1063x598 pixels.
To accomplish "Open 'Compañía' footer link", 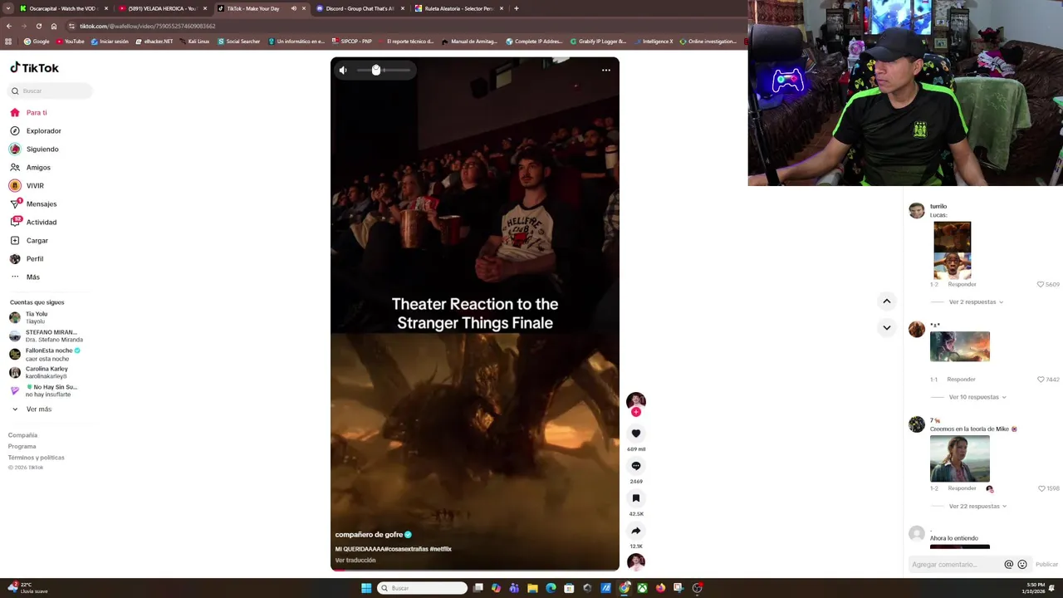I will click(22, 435).
